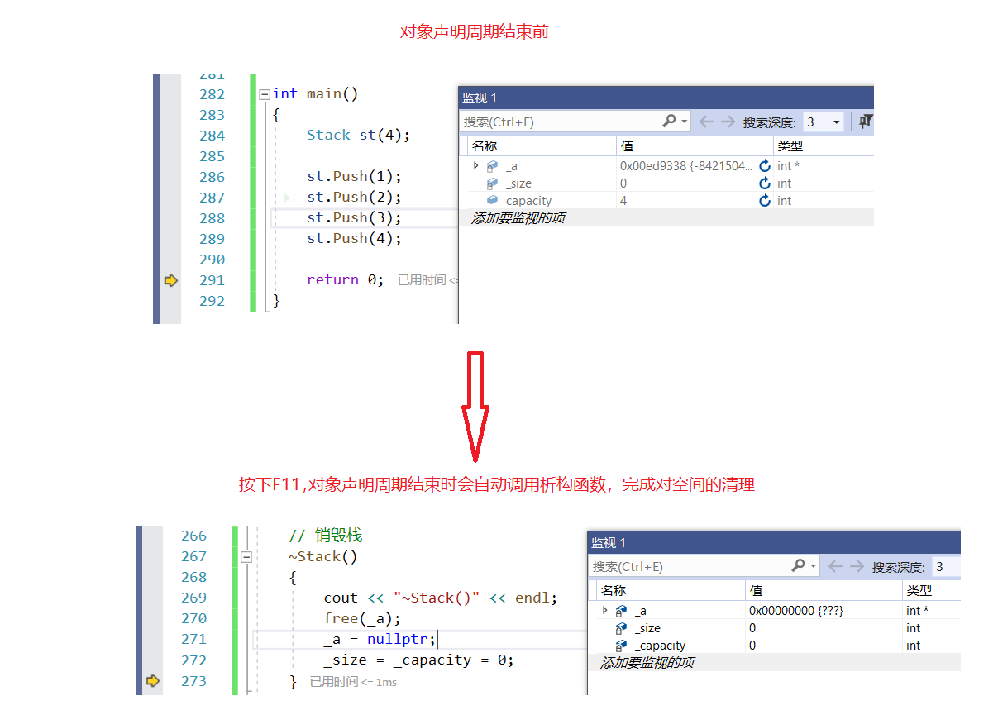Select the _capacity row name
Screen dimensions: 998x710
tap(660, 646)
